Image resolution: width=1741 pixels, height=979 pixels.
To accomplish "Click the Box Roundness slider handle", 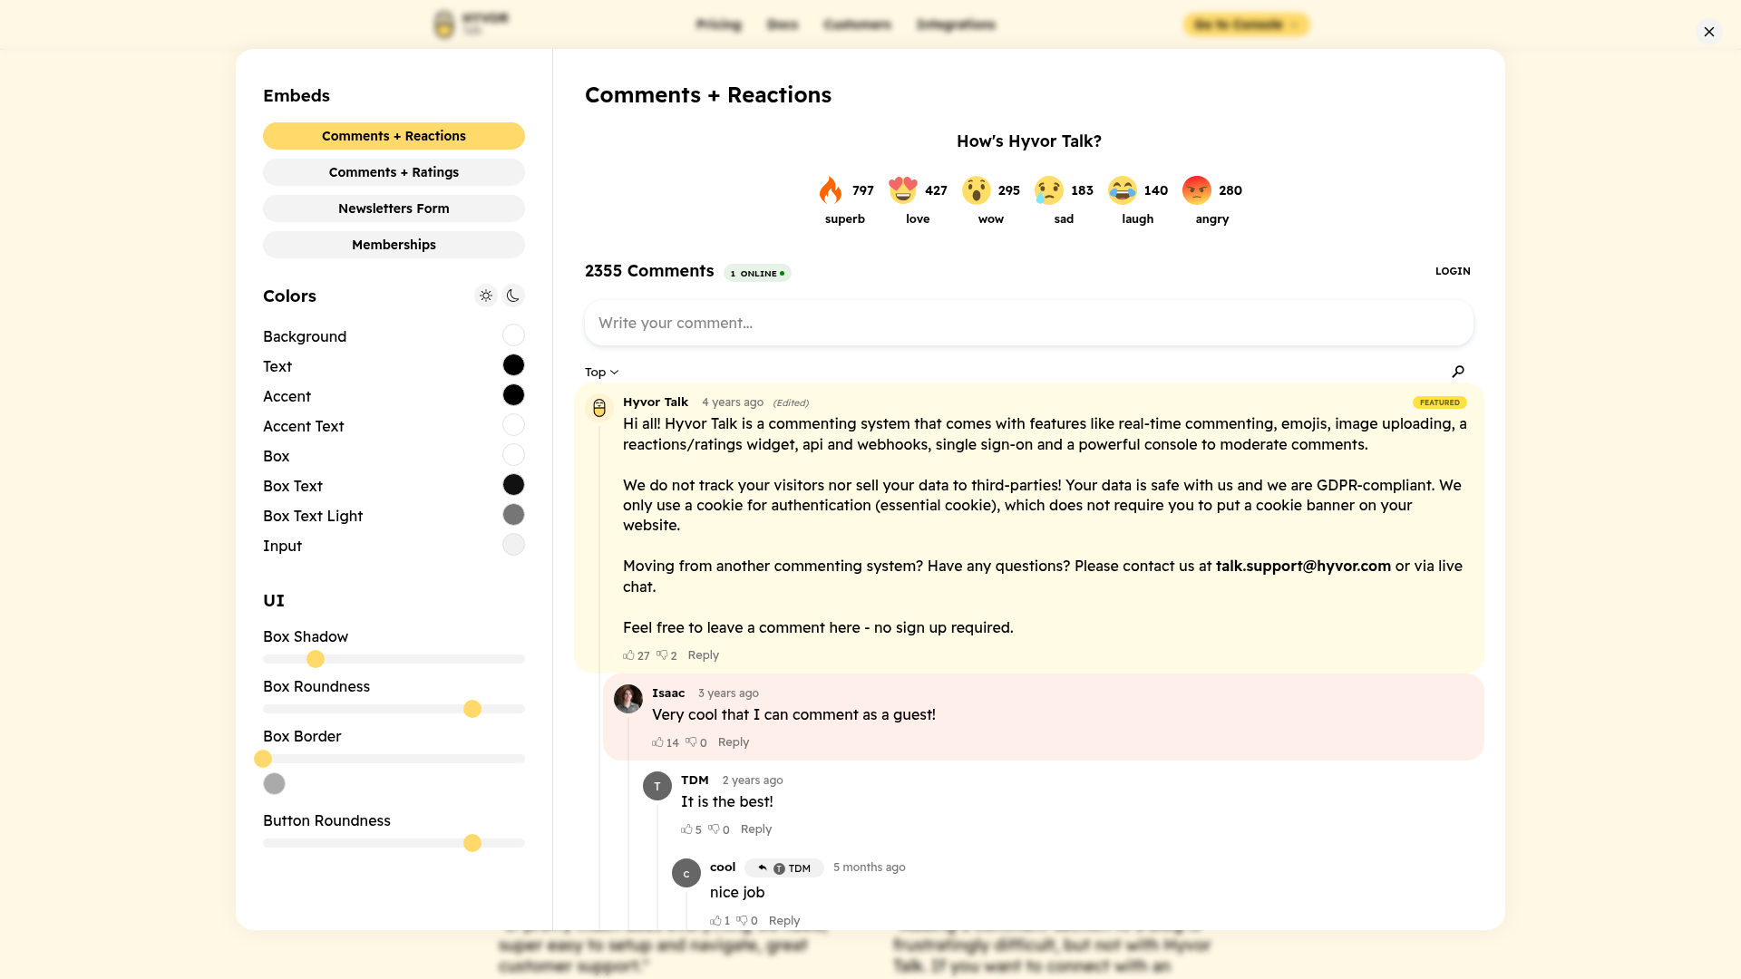I will [472, 709].
